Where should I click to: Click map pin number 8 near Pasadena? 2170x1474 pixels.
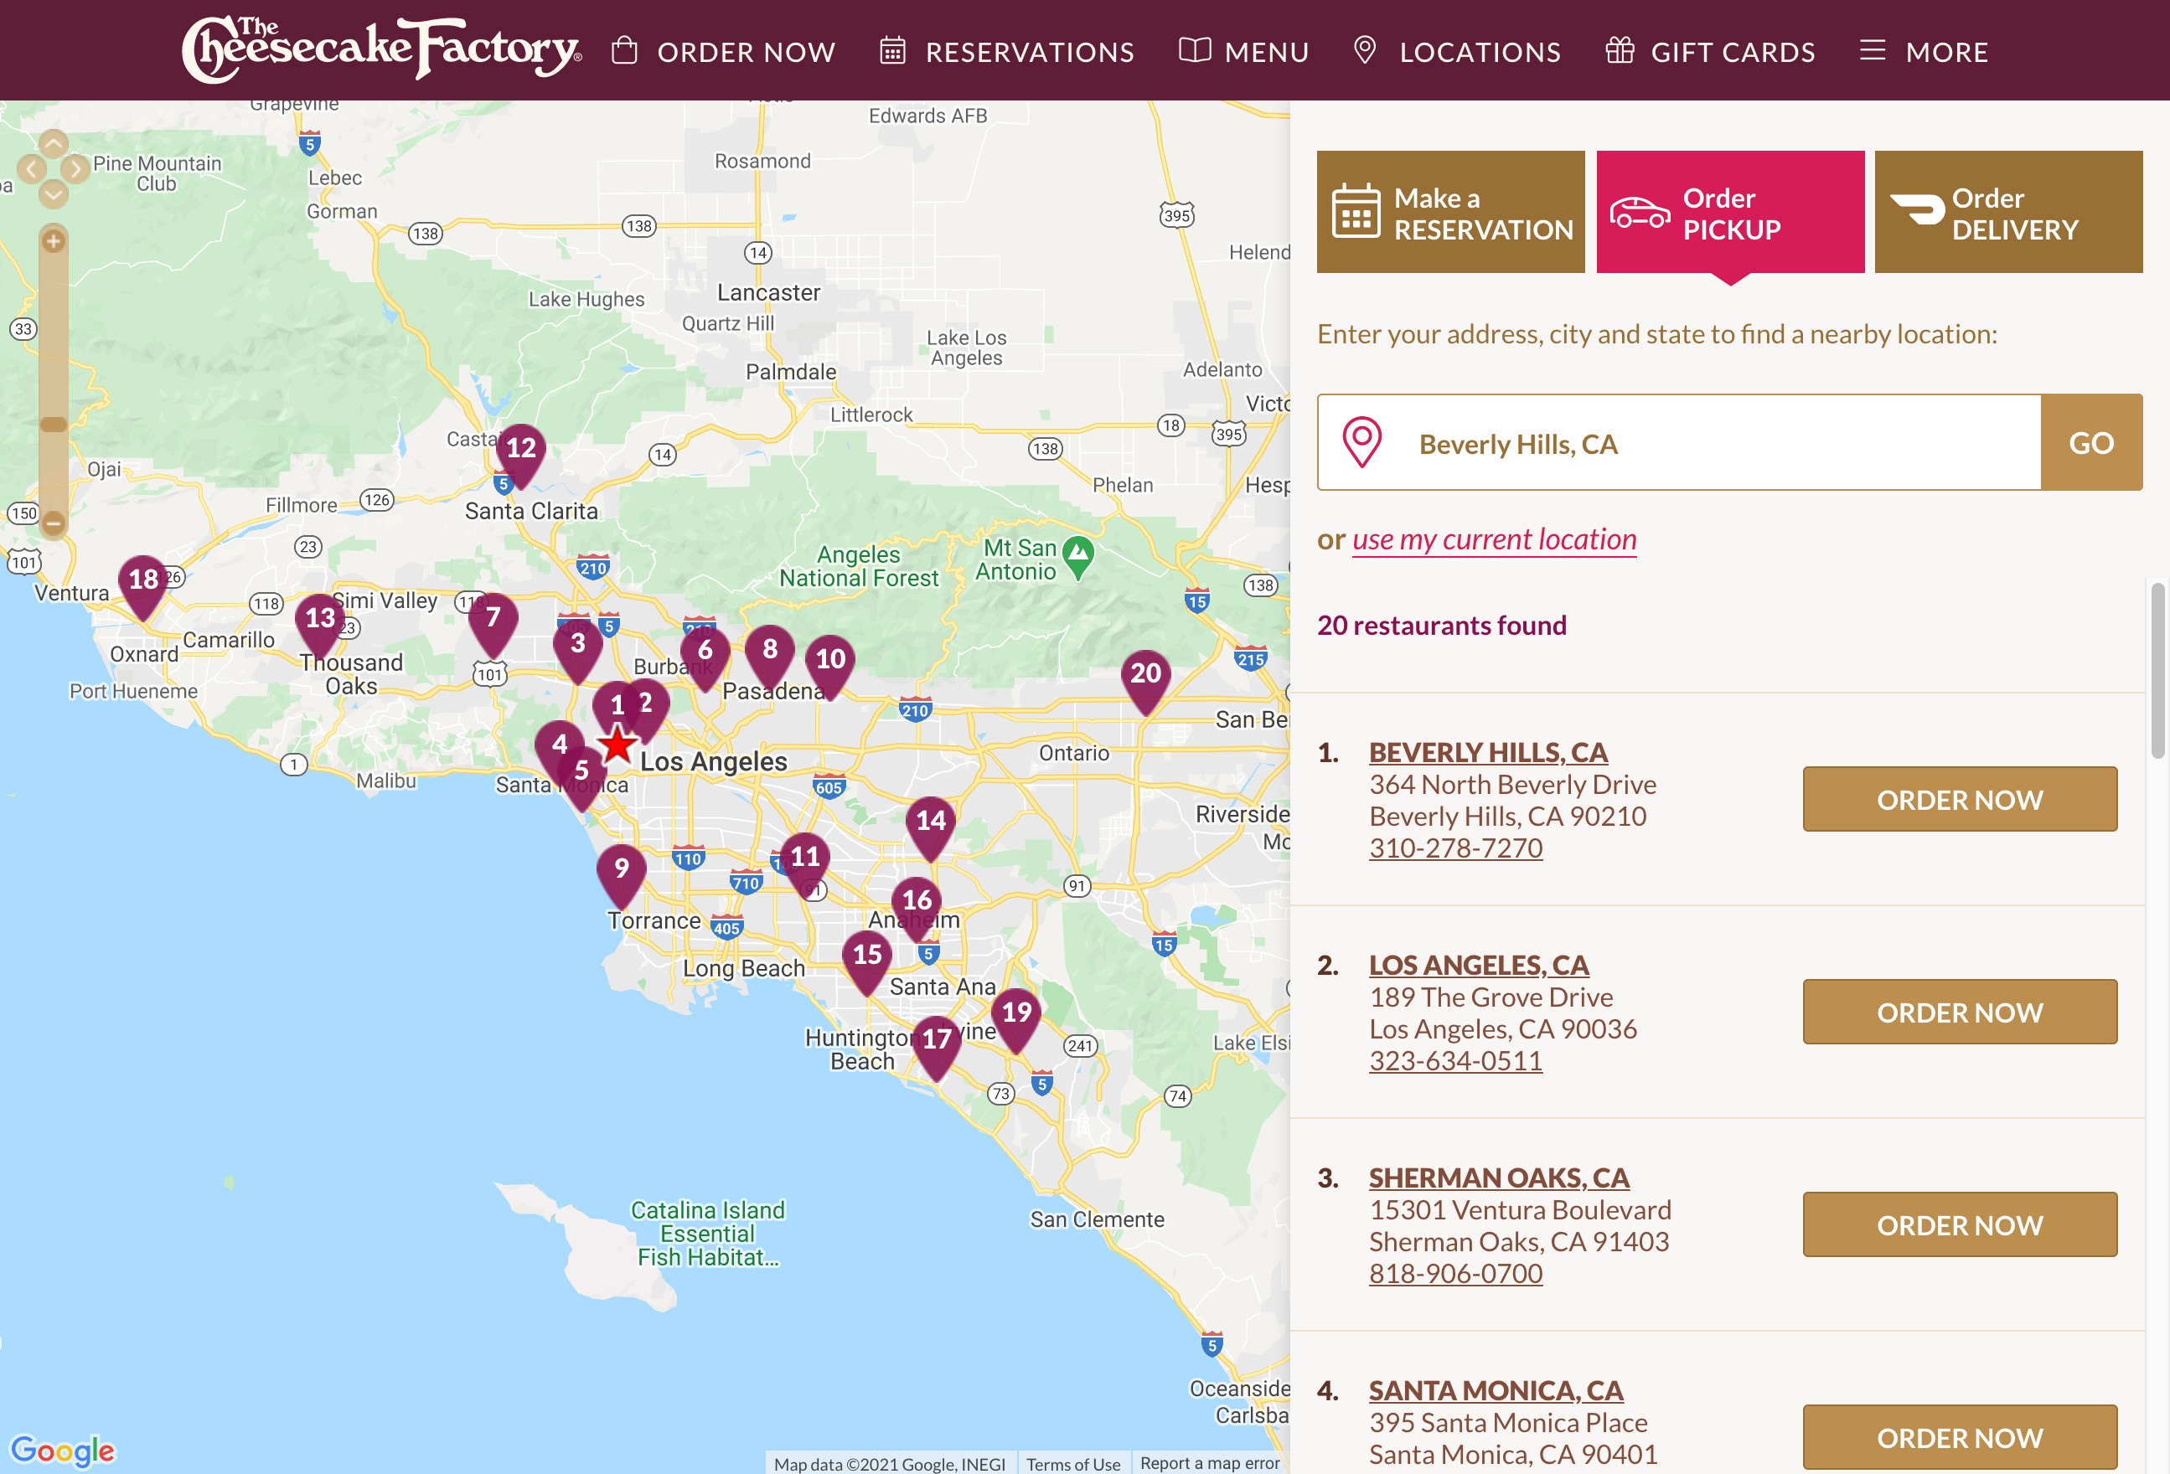pos(769,655)
